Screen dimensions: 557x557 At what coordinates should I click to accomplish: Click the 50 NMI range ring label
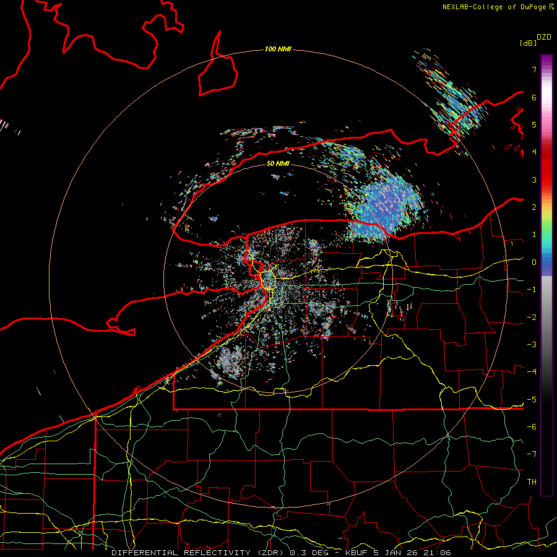[278, 163]
